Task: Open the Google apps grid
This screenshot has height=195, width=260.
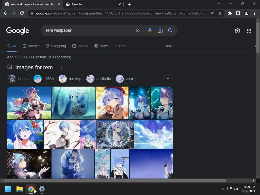Action: (x=249, y=31)
